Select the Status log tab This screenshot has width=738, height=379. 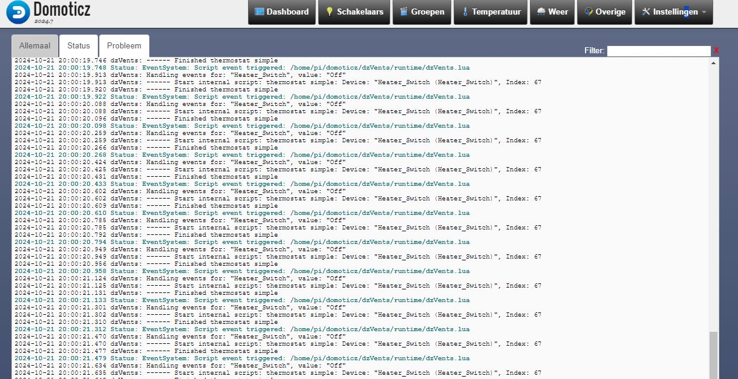coord(79,46)
